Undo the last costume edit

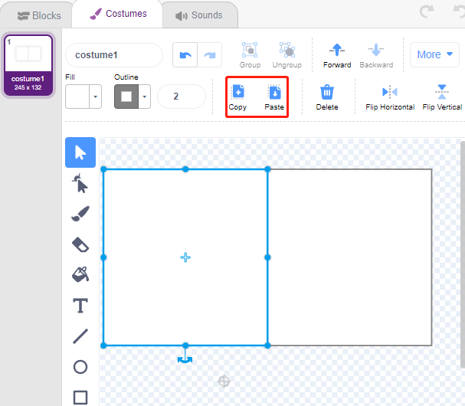pos(185,55)
